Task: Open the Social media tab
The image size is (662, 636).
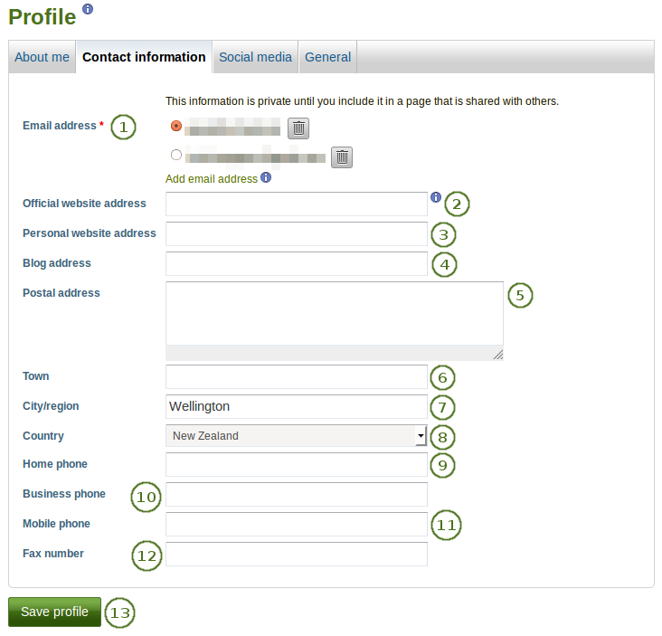Action: coord(255,57)
